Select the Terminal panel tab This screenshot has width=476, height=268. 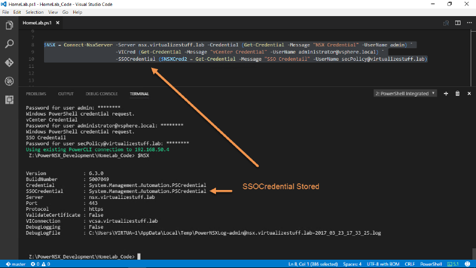coord(139,94)
